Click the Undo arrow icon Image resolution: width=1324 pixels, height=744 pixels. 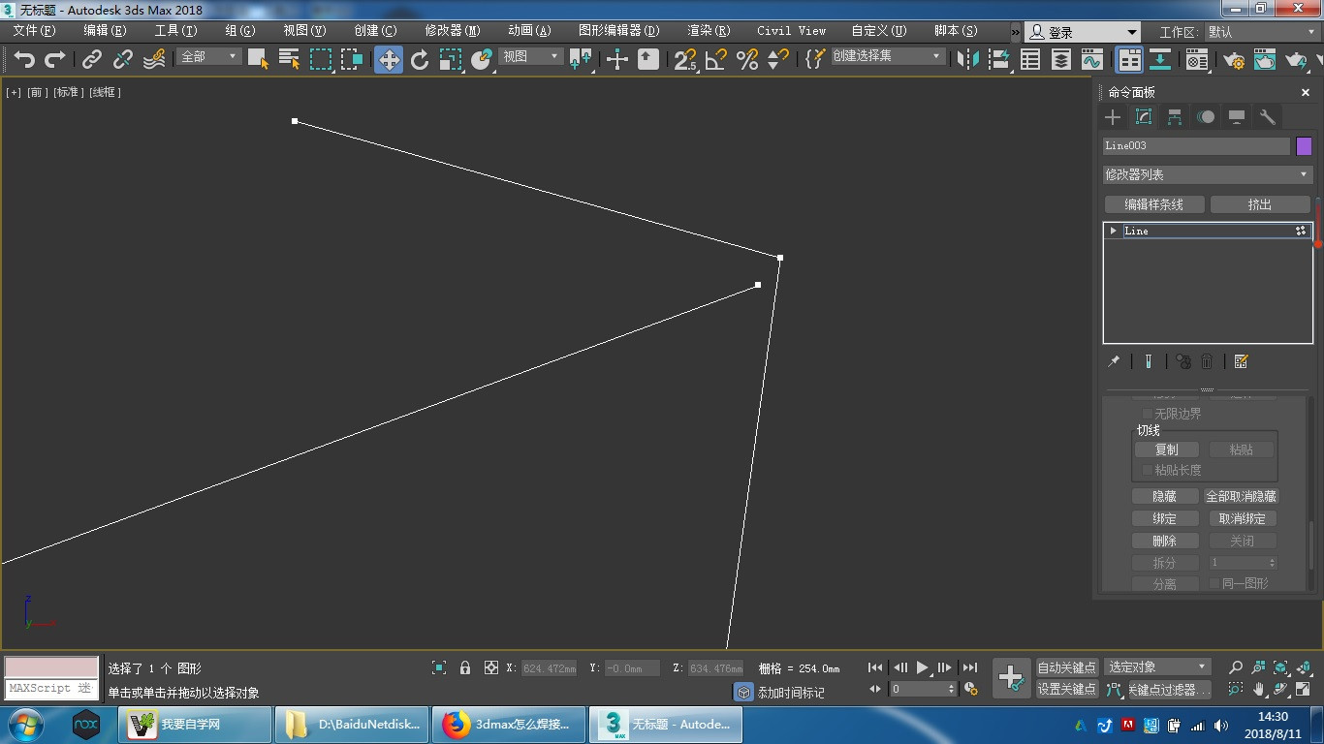[x=24, y=60]
